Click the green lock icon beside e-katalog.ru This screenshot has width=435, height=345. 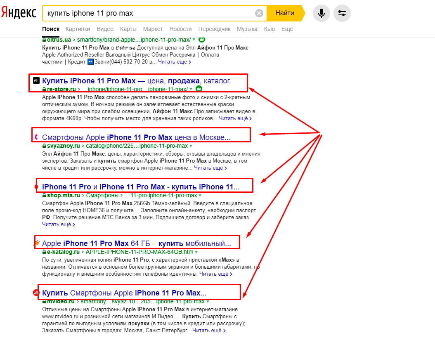tap(44, 252)
